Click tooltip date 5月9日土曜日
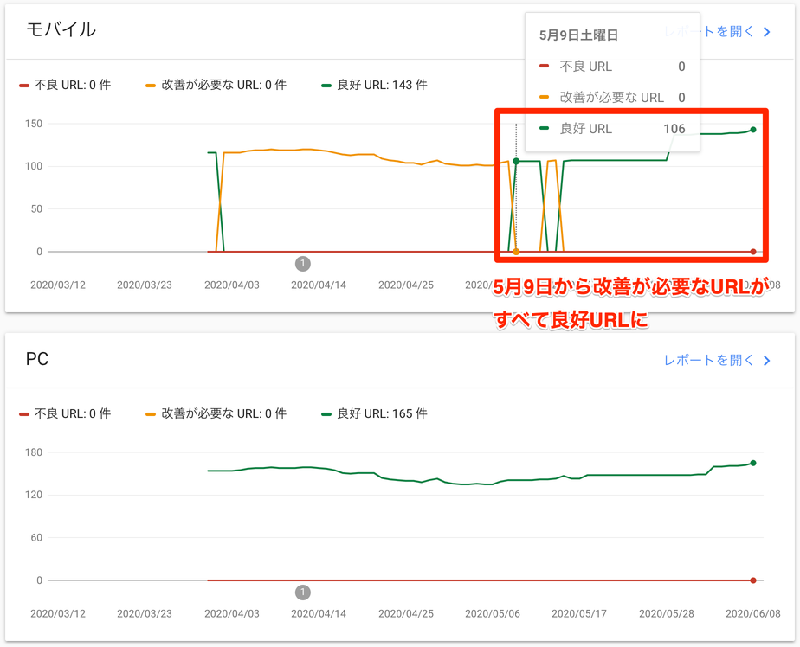 coord(578,35)
